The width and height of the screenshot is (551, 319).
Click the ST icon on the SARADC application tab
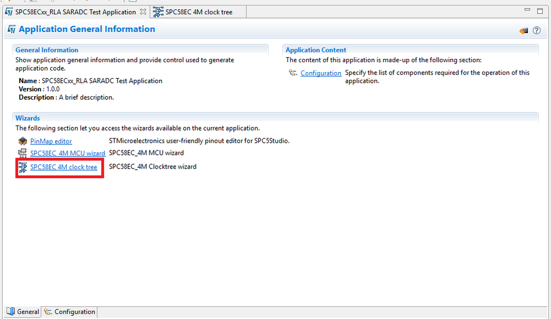[9, 12]
